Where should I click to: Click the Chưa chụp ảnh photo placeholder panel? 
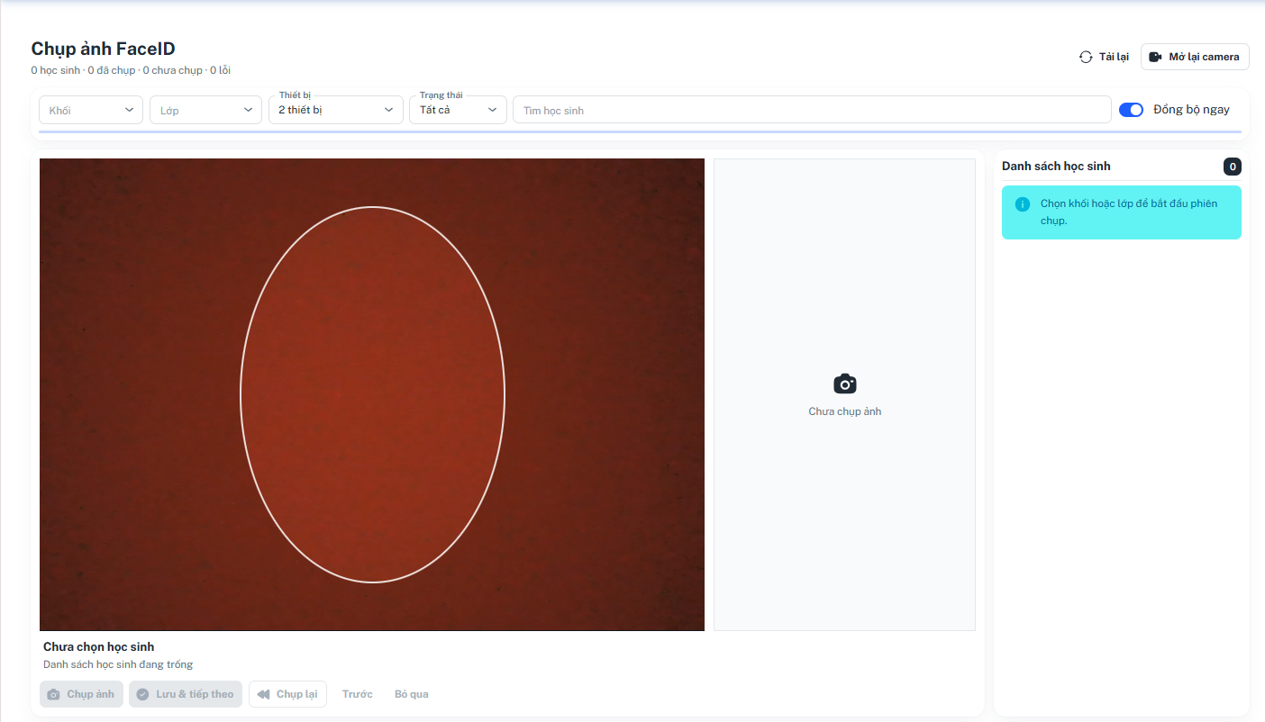click(x=844, y=394)
